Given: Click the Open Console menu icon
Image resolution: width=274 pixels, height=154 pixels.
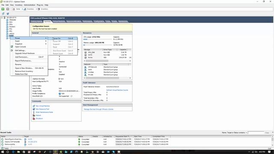Looking at the screenshot, I should (12, 47).
